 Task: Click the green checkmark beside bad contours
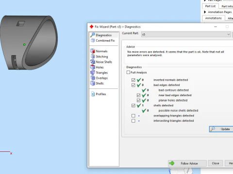click(x=144, y=90)
